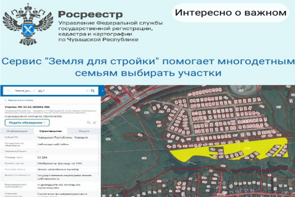Viewport: 295px width, 197px height.
Task: Click the 'Подать обращение' button
Action: [27, 122]
